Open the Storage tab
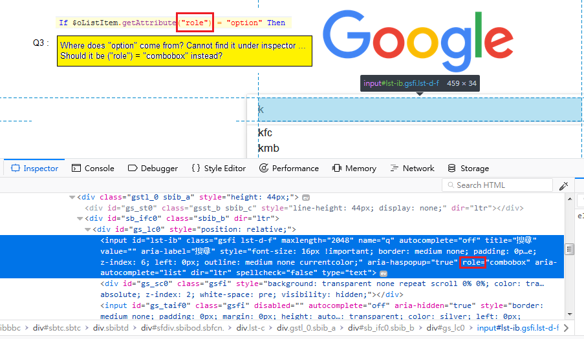This screenshot has height=339, width=584. [x=468, y=169]
